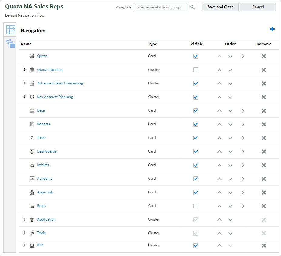Remove the Academy card with its X

tap(263, 179)
